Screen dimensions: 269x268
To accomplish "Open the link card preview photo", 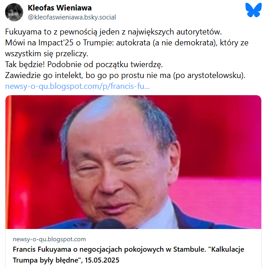I will pyautogui.click(x=133, y=162).
